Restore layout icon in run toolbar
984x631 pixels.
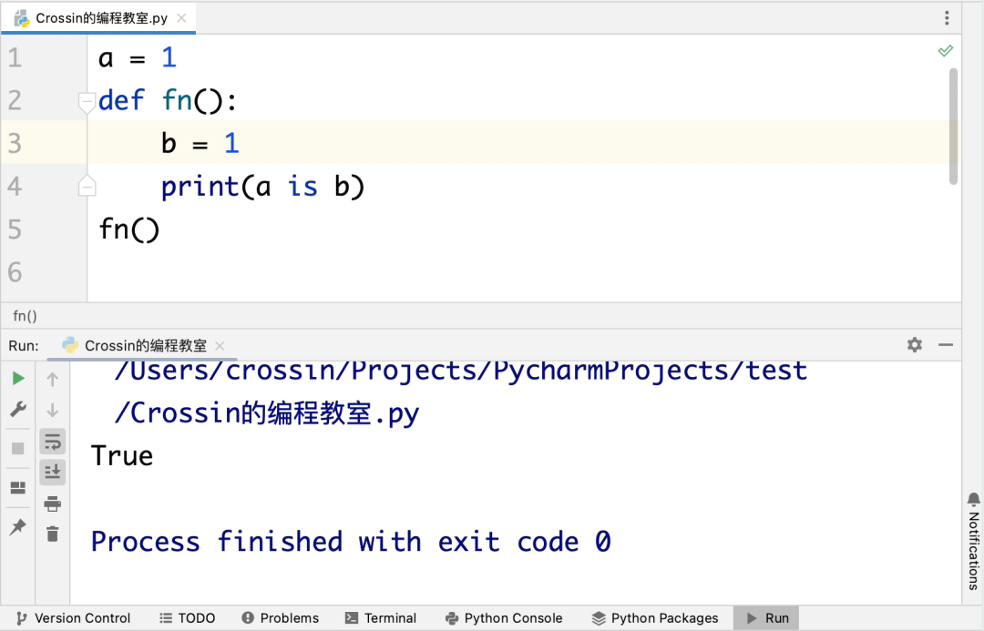point(17,487)
